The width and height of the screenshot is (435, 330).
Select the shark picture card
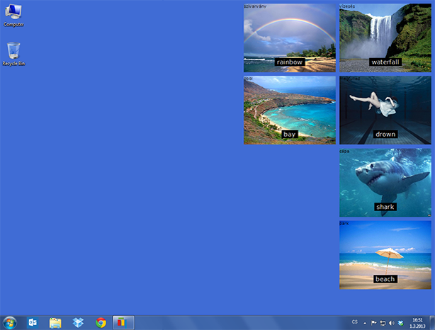coord(385,183)
